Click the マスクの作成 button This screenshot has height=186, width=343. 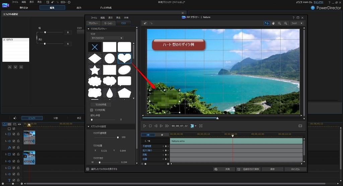pyautogui.click(x=100, y=105)
